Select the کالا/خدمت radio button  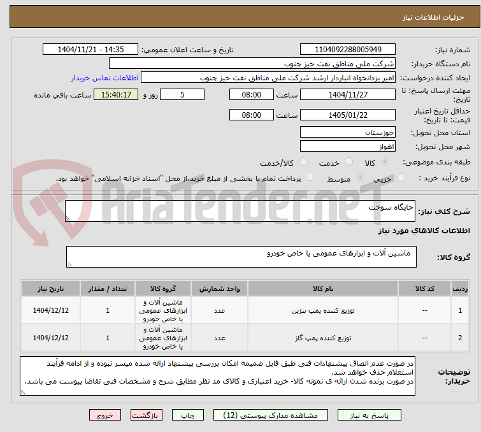point(303,161)
